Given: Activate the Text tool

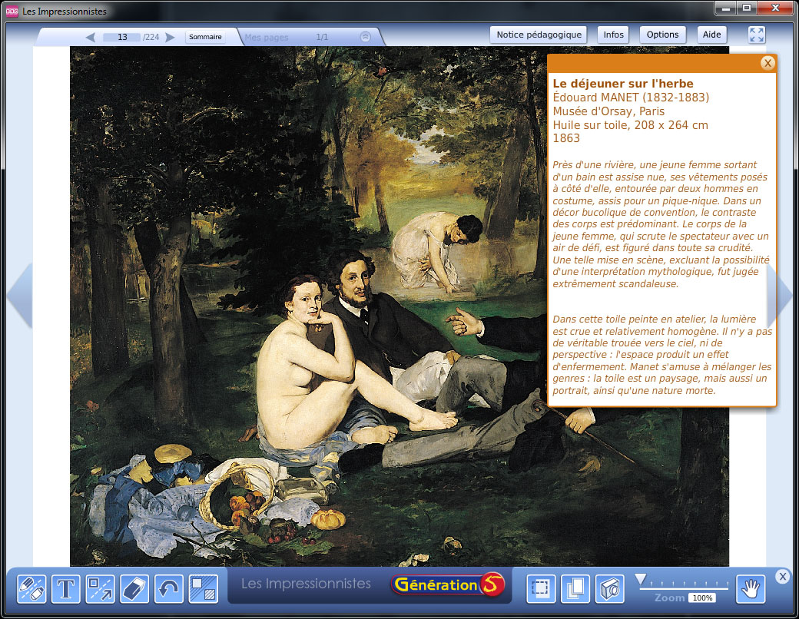Looking at the screenshot, I should (66, 589).
